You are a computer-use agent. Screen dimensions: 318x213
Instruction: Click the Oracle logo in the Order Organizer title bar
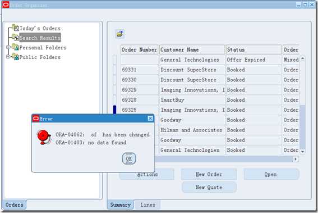click(6, 4)
